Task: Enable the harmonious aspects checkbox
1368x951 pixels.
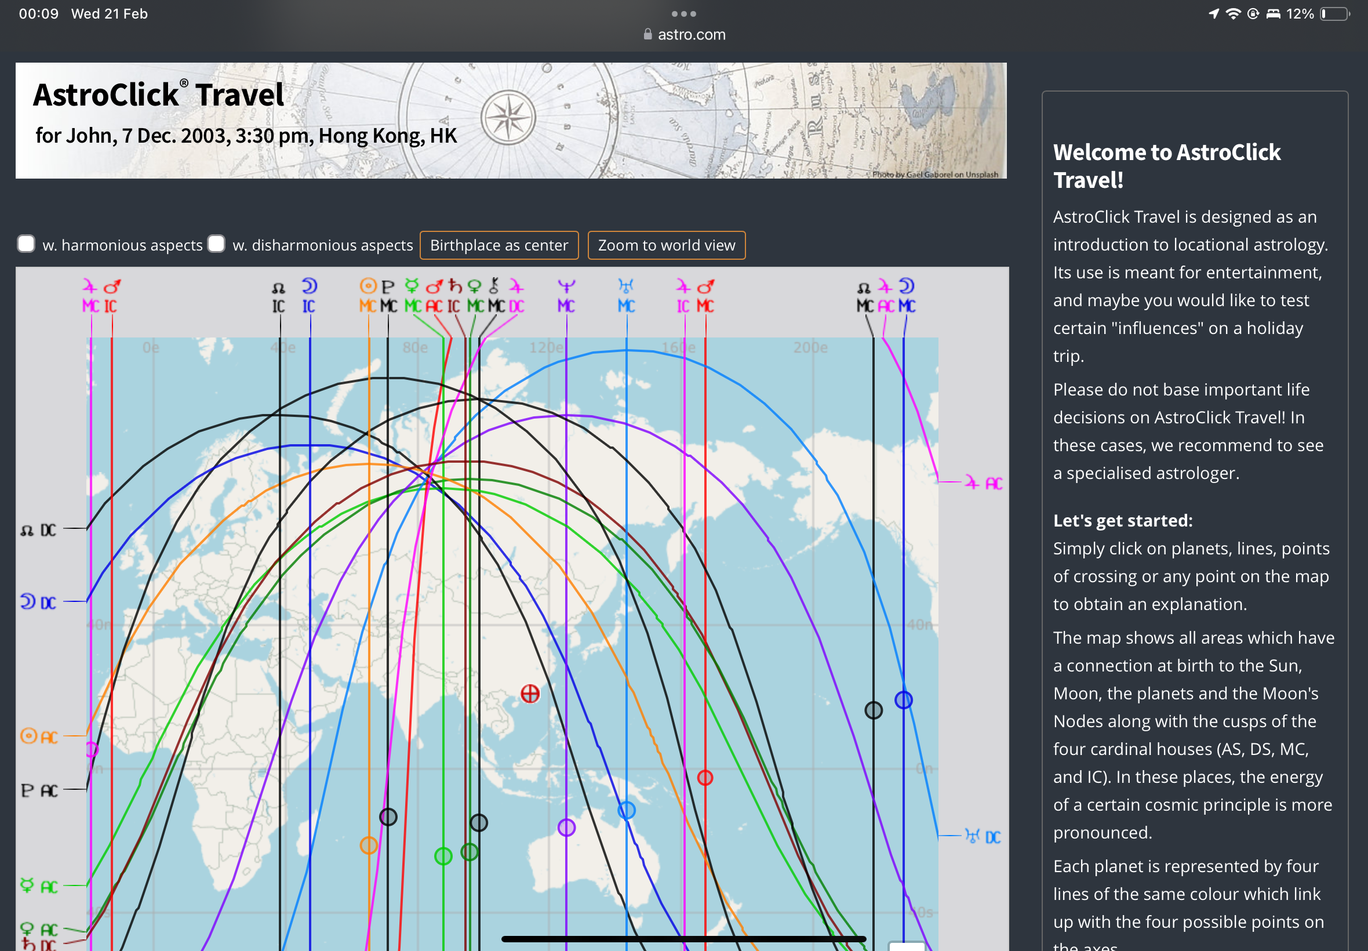Action: point(26,244)
